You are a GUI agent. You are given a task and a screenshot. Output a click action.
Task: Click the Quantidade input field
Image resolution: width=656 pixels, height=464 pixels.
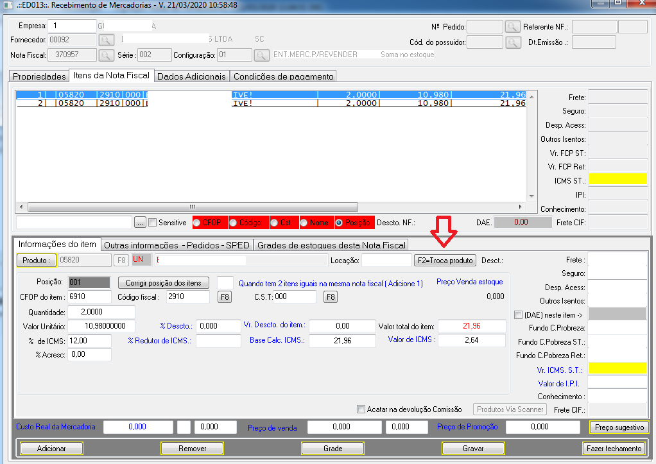coord(107,312)
